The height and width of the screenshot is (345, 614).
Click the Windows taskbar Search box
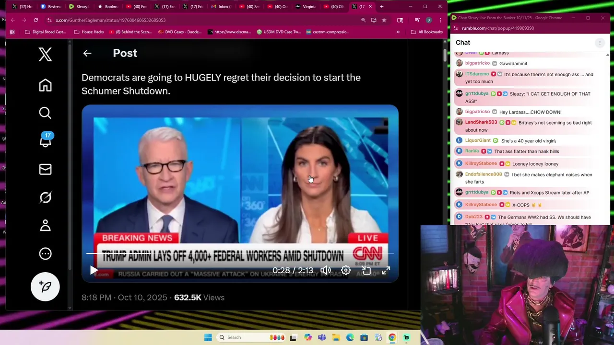(252, 337)
